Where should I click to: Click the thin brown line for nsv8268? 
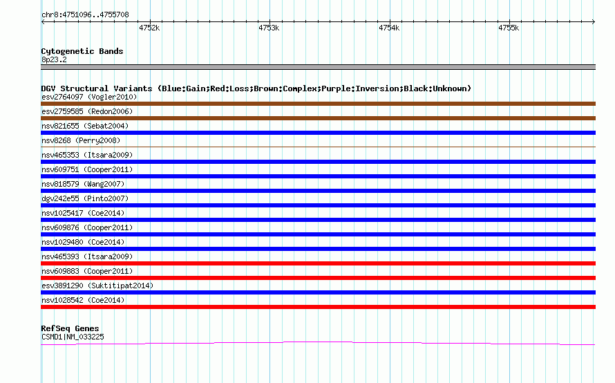318,147
